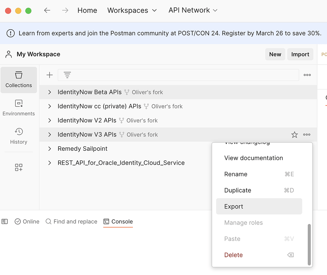Click the New button
This screenshot has width=327, height=275.
(x=275, y=54)
